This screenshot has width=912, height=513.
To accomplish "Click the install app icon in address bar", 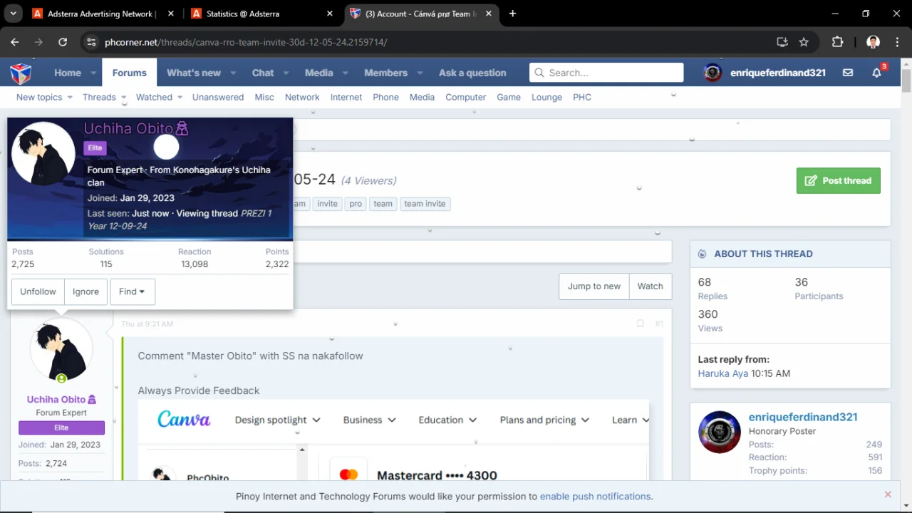I will [782, 42].
